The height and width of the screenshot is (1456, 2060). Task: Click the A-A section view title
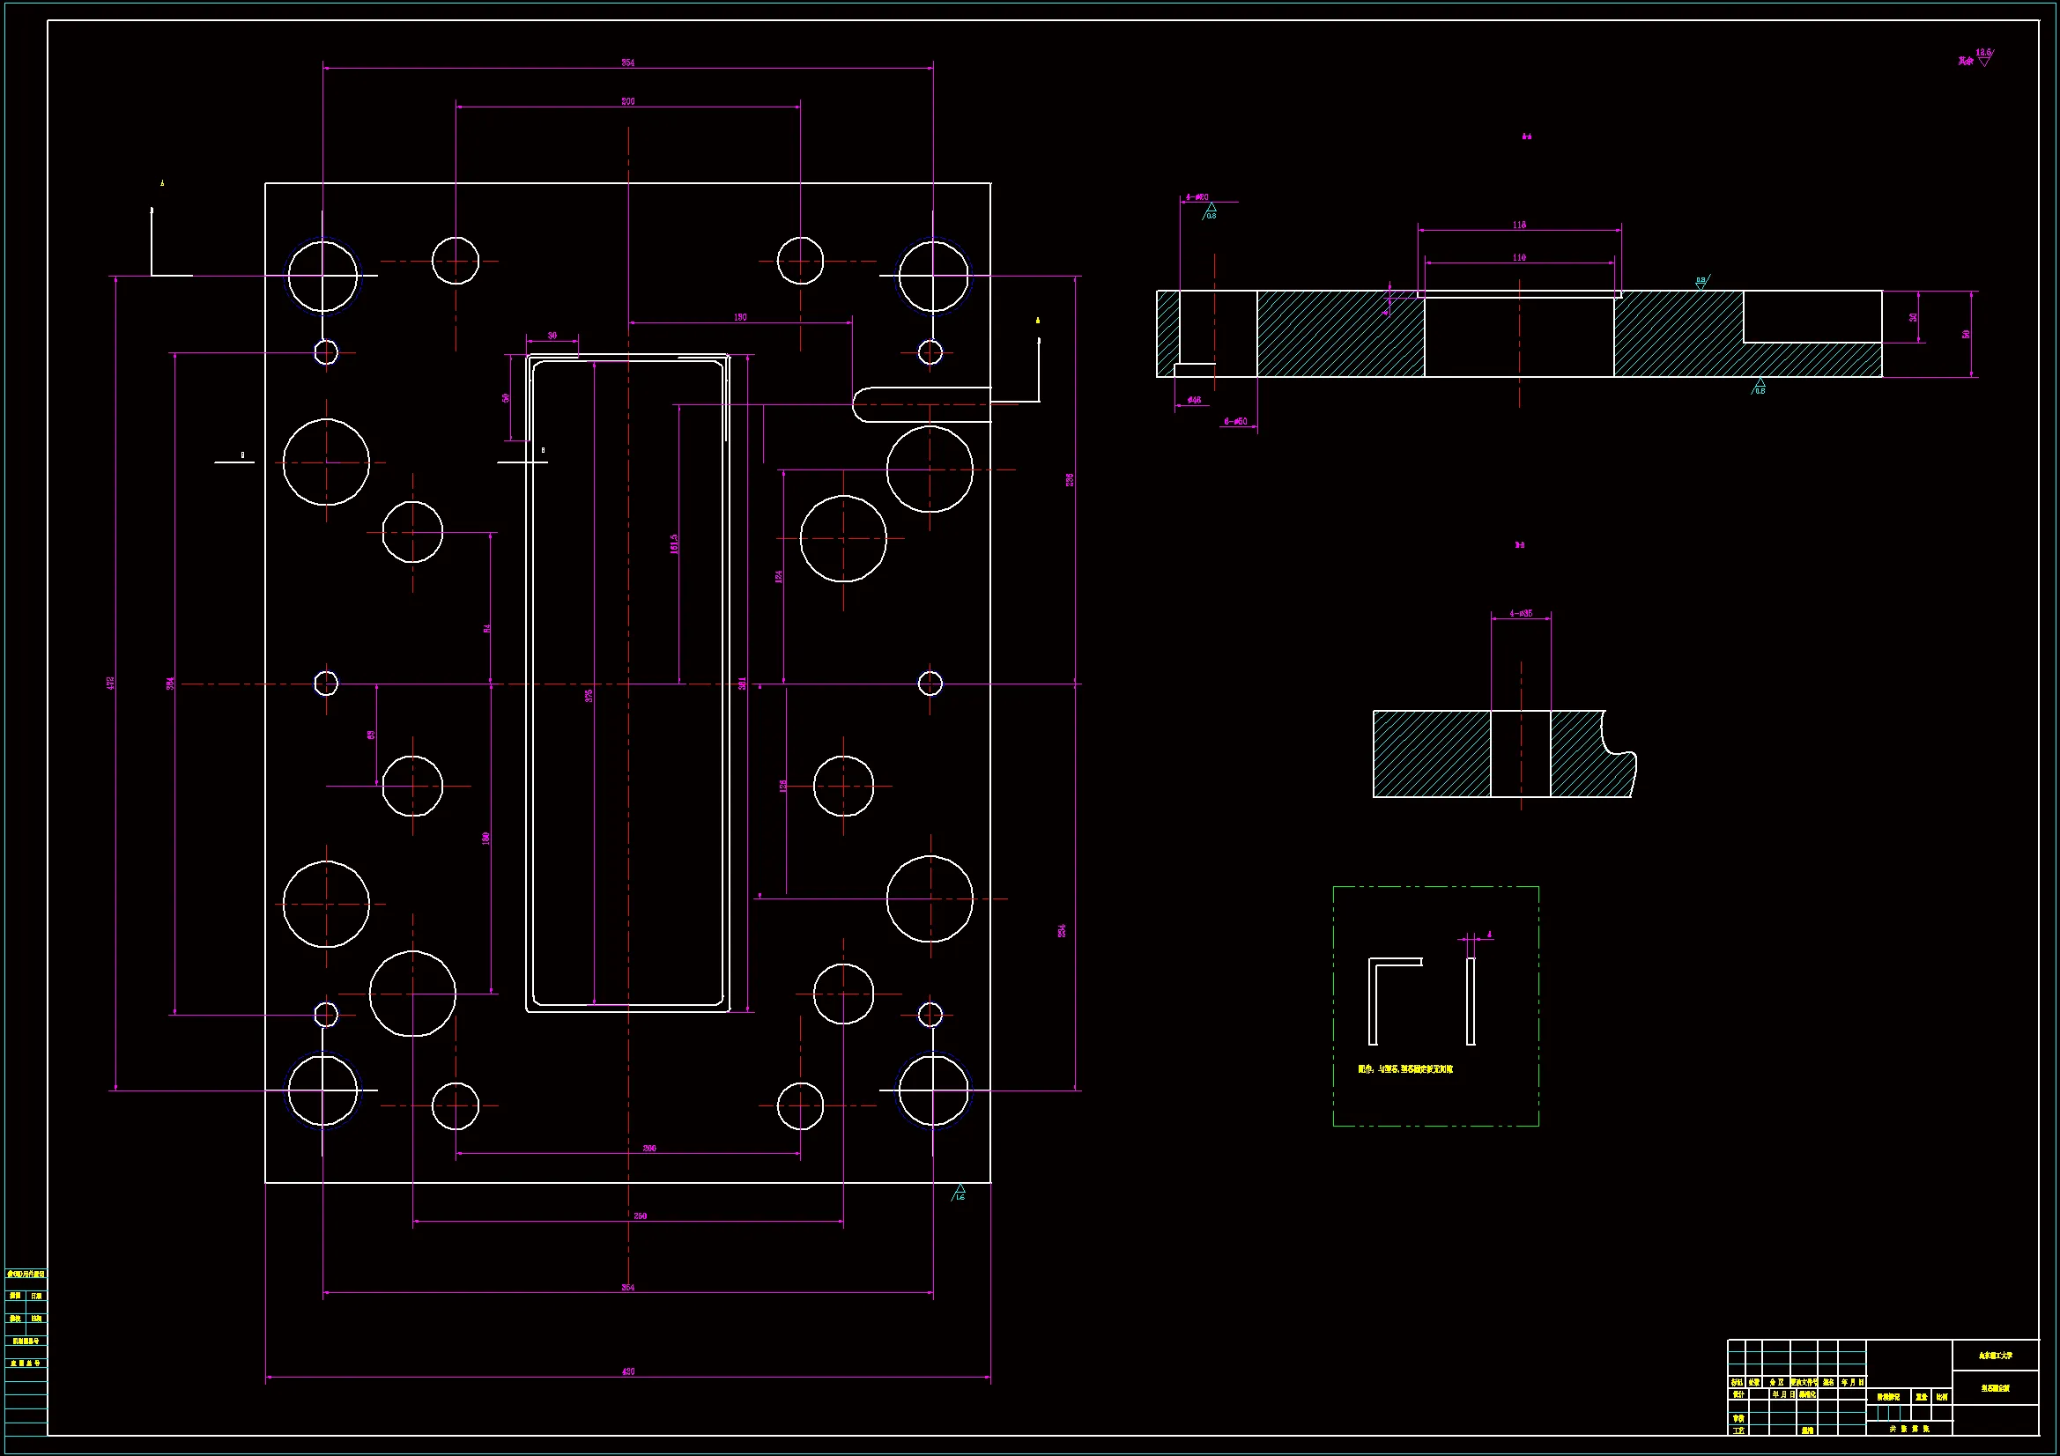coord(1526,137)
